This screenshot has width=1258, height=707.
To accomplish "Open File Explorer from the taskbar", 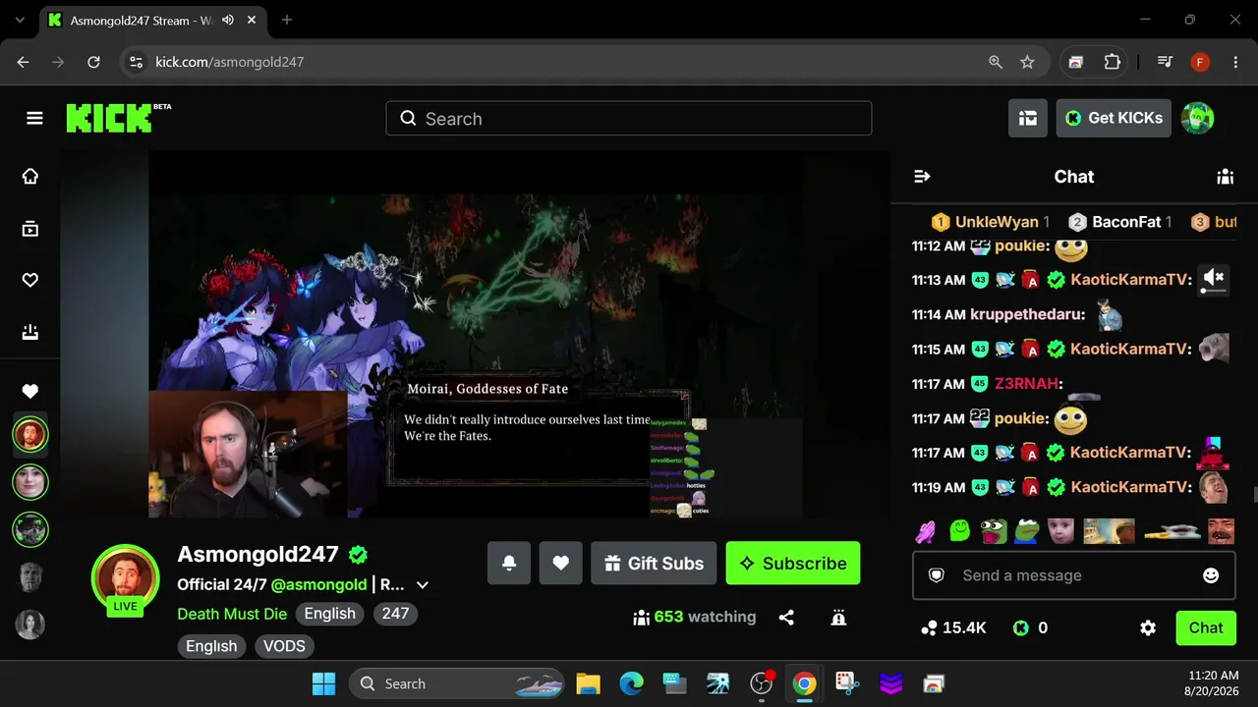I will tap(588, 683).
